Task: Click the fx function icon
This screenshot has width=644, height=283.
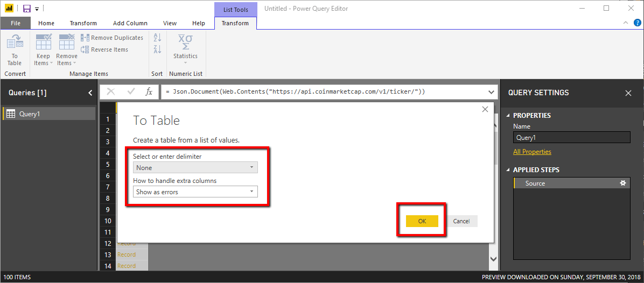Action: 149,92
